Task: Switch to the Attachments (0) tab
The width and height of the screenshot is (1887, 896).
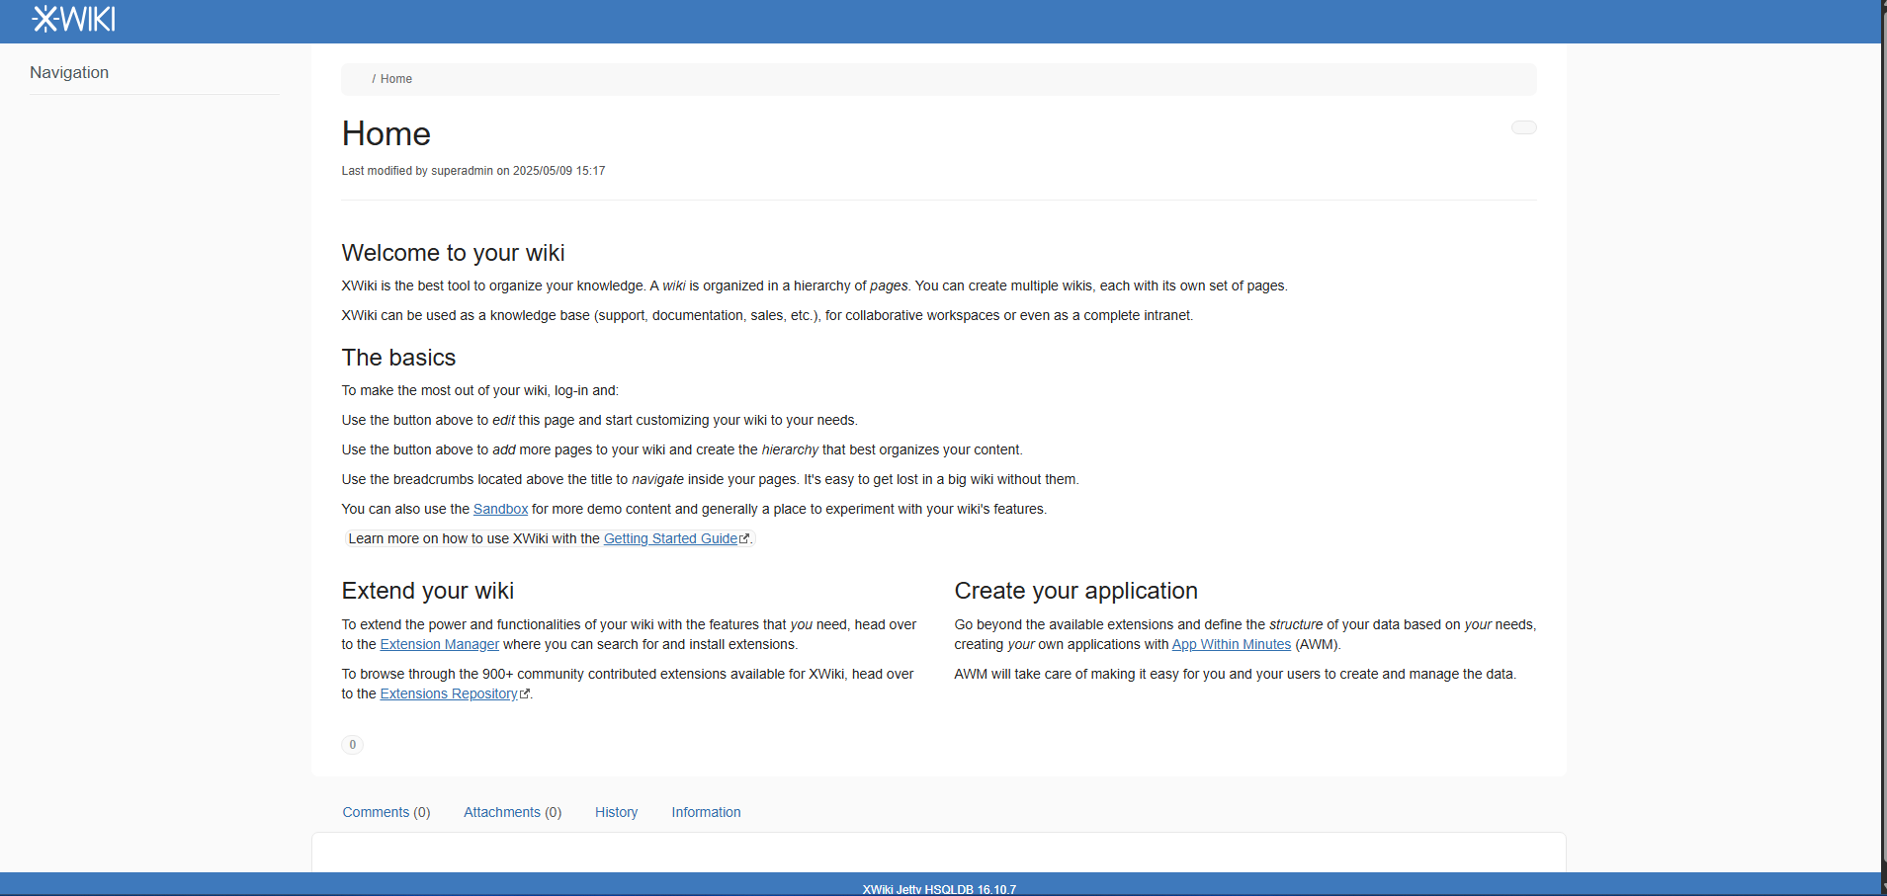Action: pyautogui.click(x=512, y=812)
